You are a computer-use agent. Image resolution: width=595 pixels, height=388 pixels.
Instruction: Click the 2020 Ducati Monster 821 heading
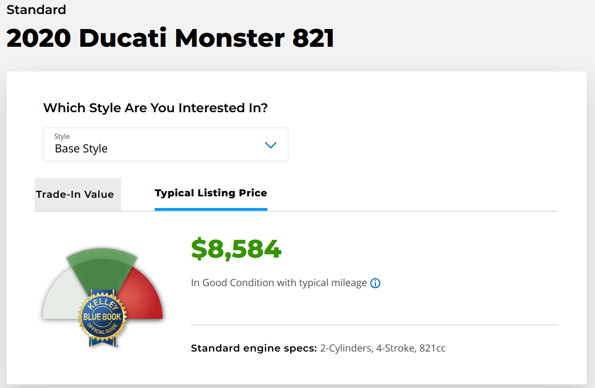(170, 38)
